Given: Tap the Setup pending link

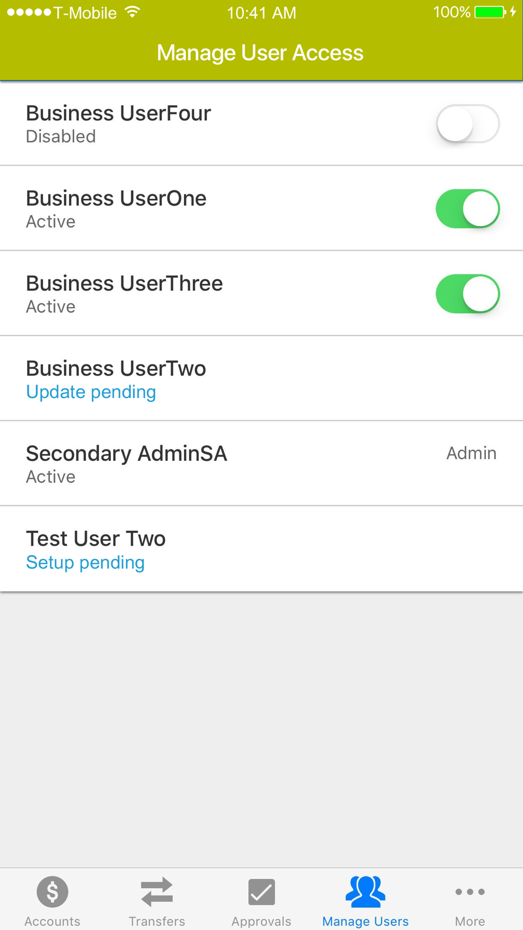Looking at the screenshot, I should click(85, 562).
